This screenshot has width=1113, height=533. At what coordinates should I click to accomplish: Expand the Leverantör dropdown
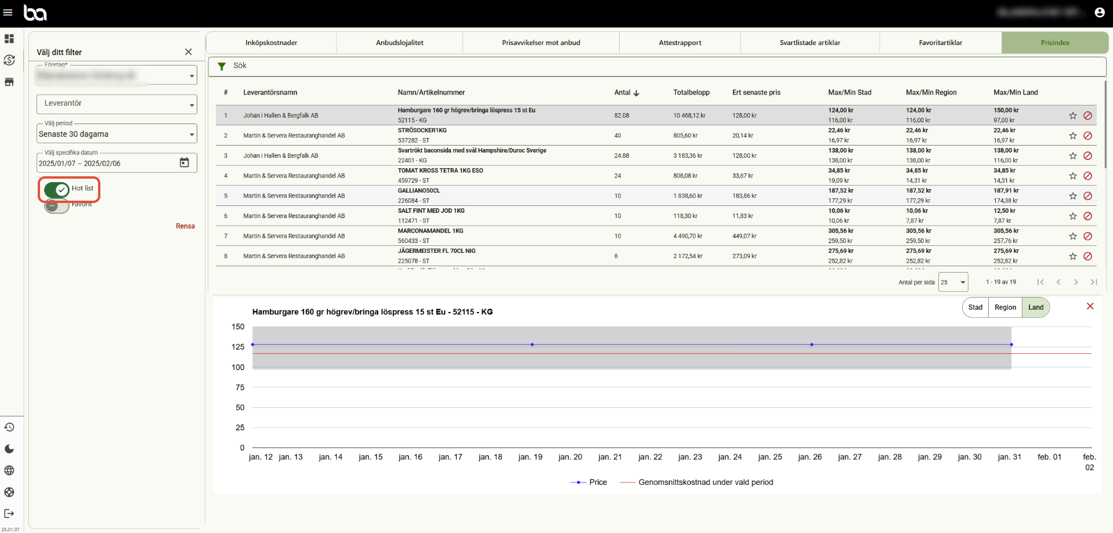pos(117,104)
